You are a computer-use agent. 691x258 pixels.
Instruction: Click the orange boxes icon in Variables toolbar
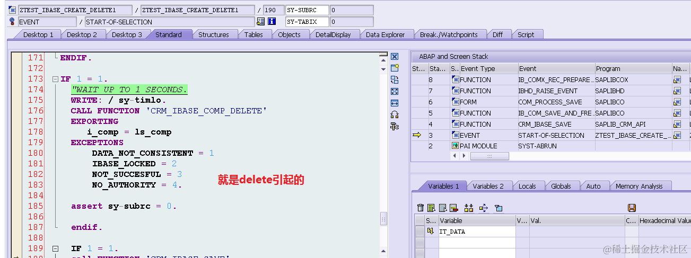(469, 208)
